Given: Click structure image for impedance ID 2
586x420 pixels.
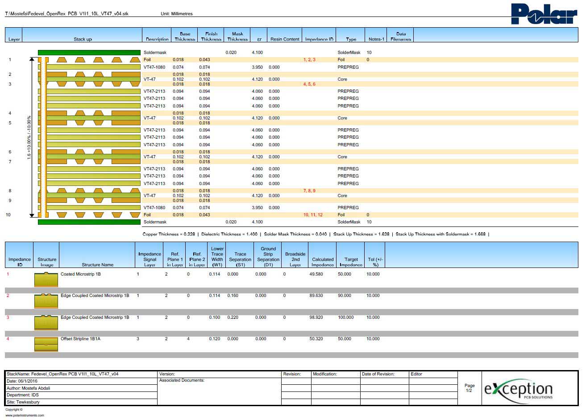Looking at the screenshot, I should [x=46, y=301].
